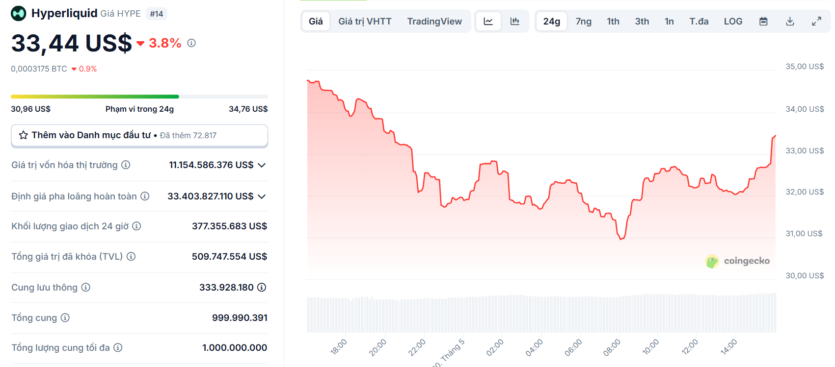Open info icon for Tổng giá trị đã khóa (TVL)
835x367 pixels.
pyautogui.click(x=131, y=256)
